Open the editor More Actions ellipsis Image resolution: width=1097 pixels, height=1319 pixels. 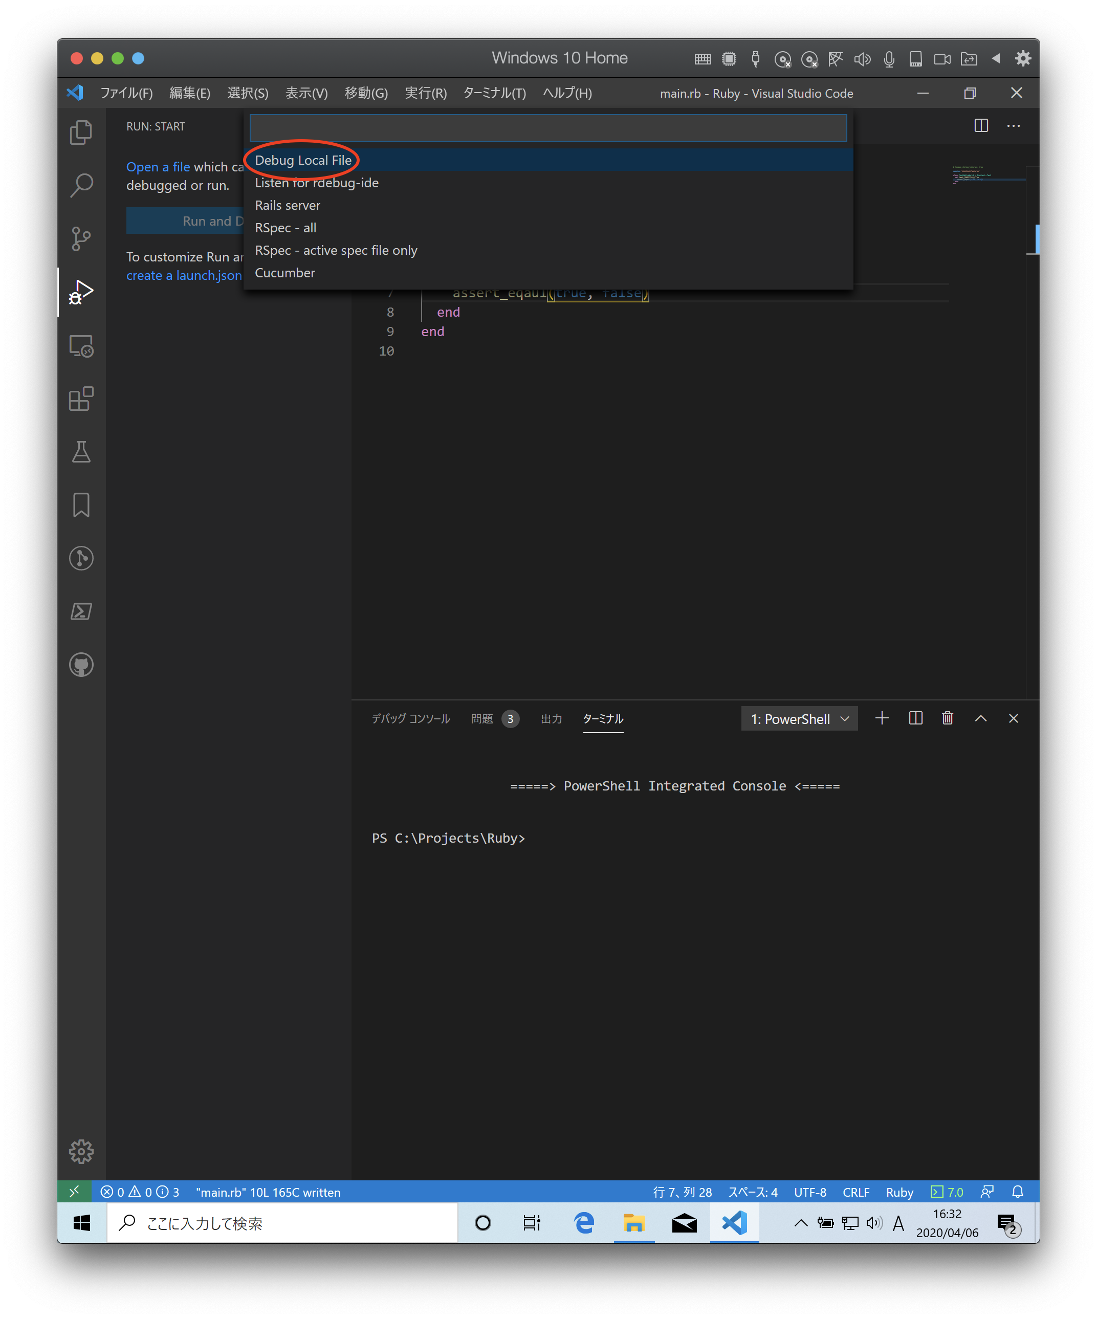click(1013, 126)
